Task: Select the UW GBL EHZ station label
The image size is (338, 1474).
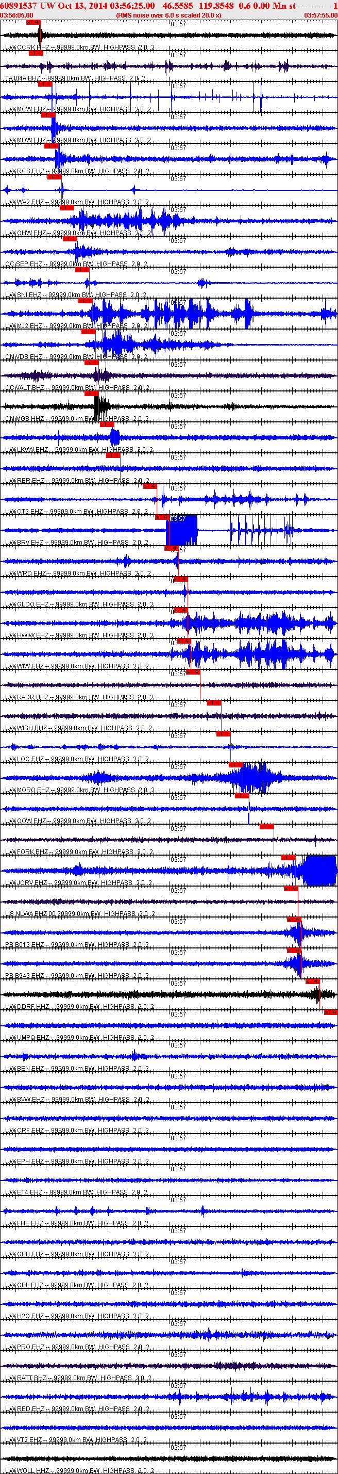Action: coord(77,1285)
